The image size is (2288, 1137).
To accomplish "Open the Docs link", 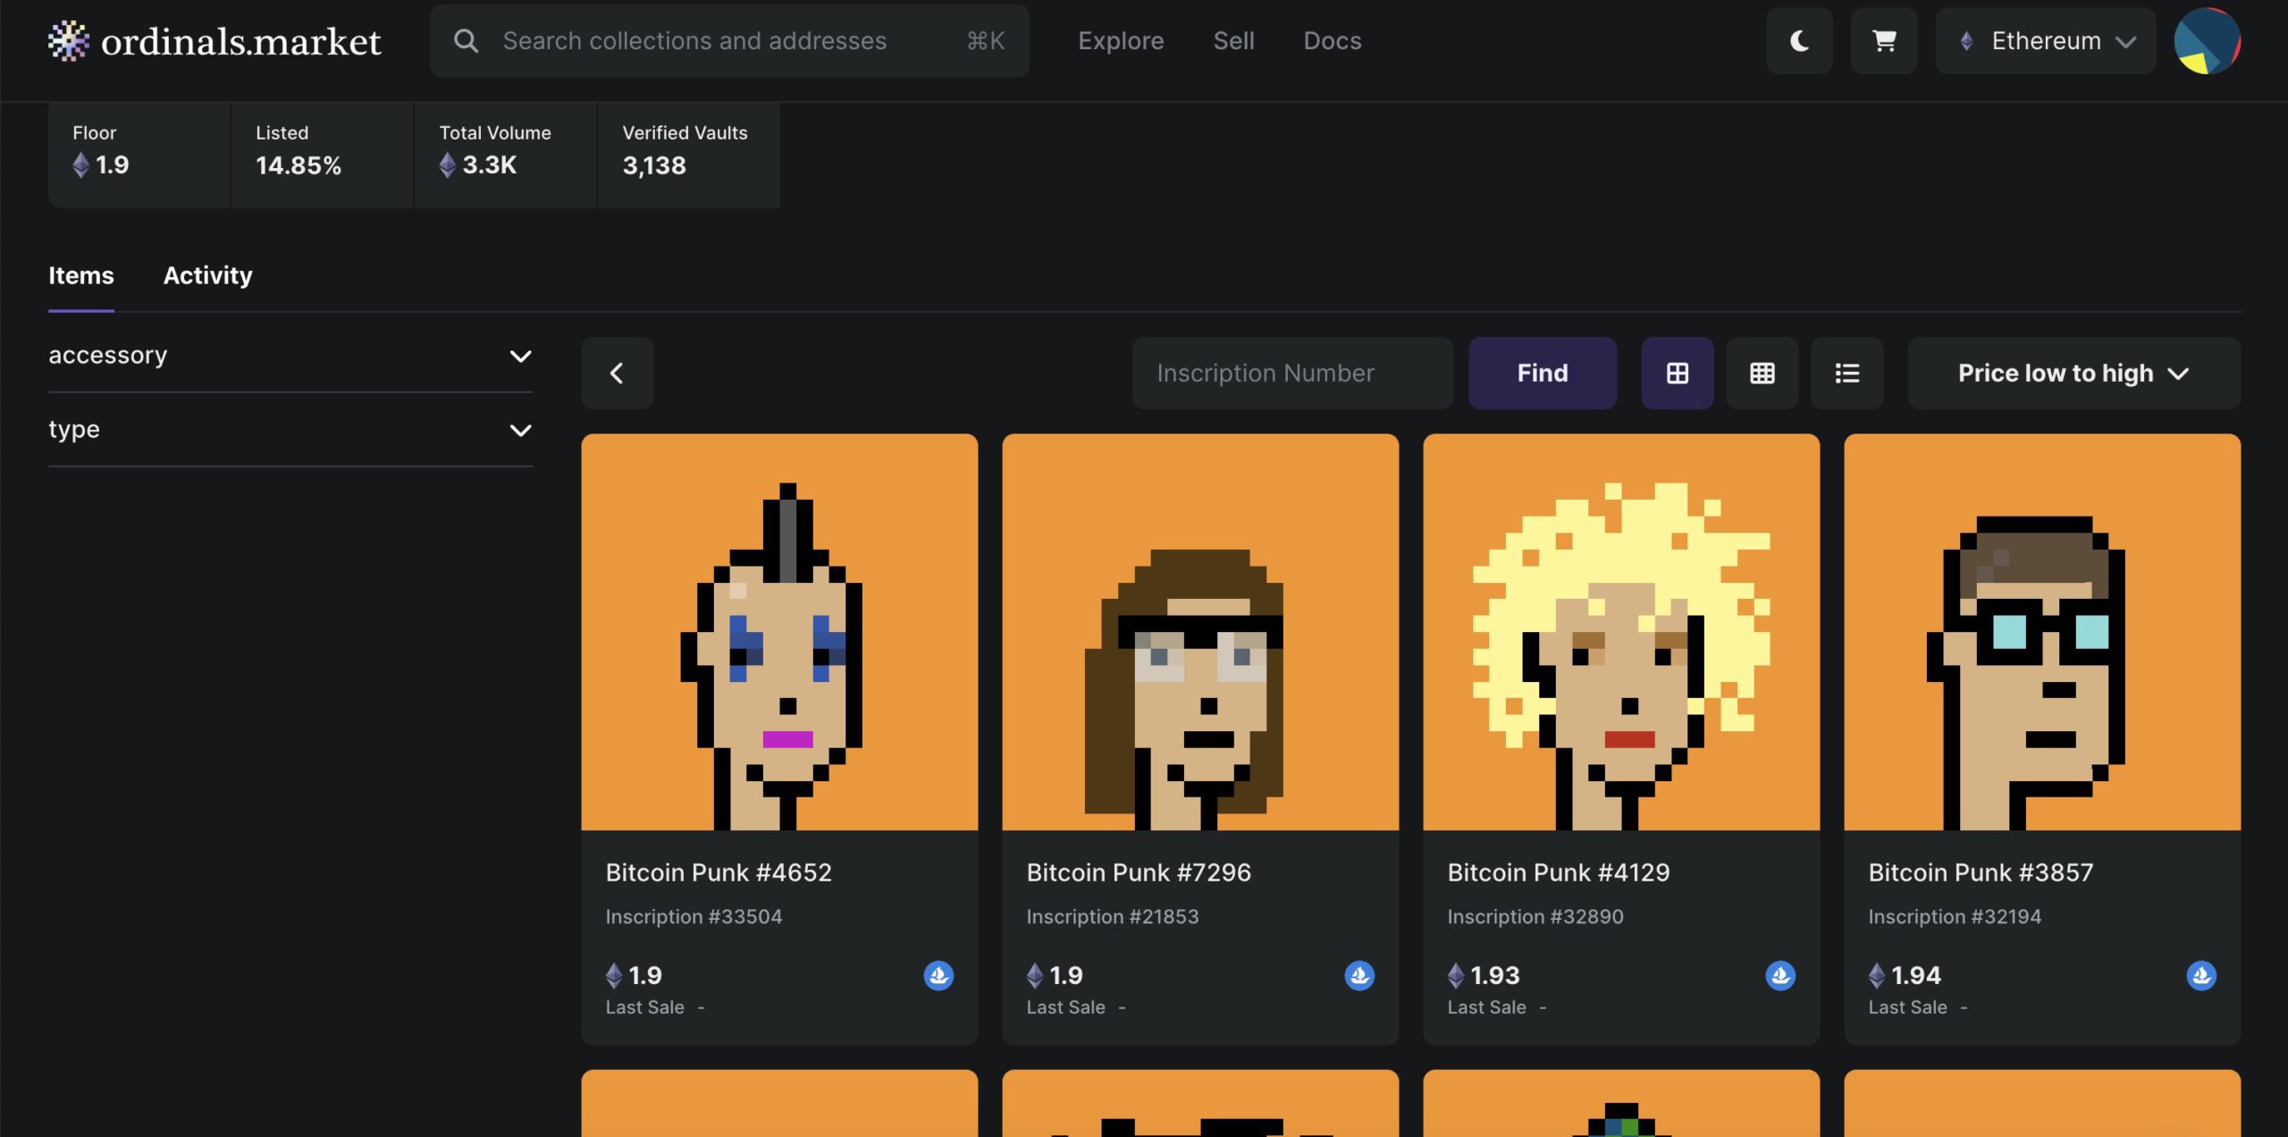I will (1333, 41).
